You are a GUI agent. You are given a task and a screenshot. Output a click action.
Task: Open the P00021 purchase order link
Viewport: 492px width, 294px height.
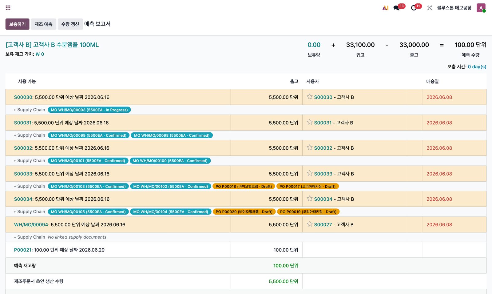(x=23, y=250)
